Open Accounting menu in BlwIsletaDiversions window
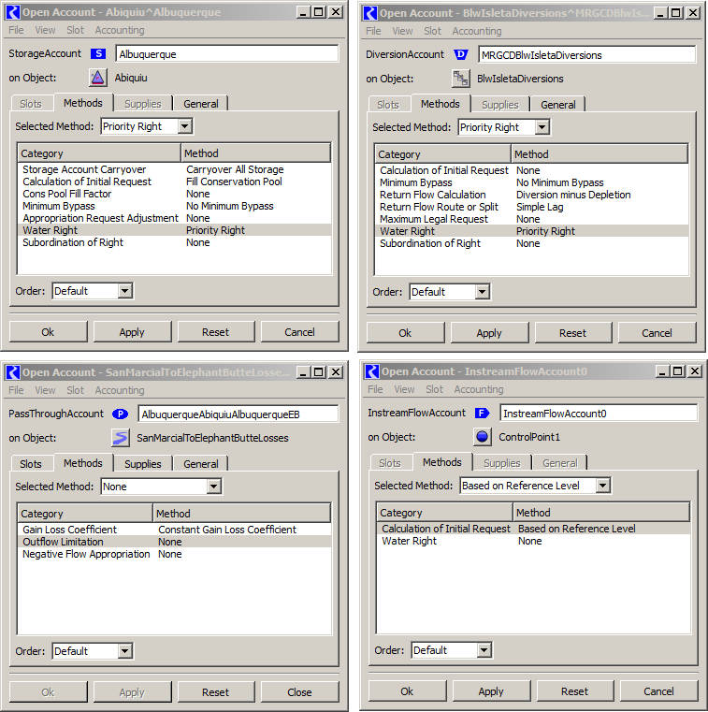 tap(477, 31)
